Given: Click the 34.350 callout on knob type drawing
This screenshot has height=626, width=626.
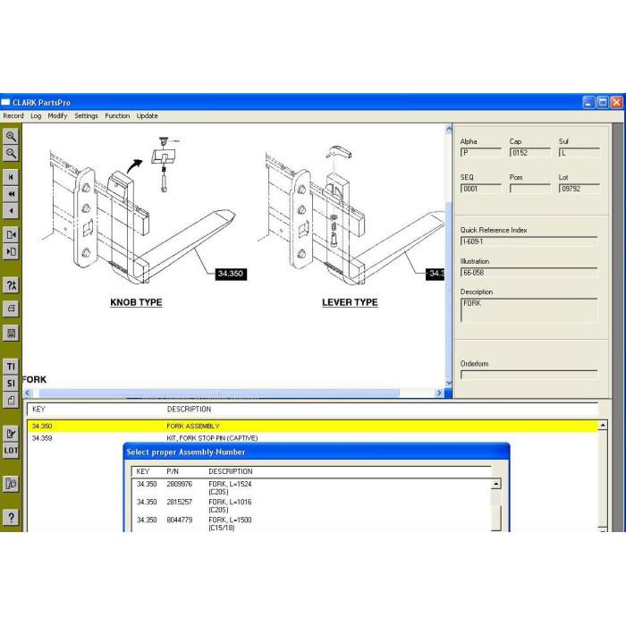Looking at the screenshot, I should tap(231, 274).
